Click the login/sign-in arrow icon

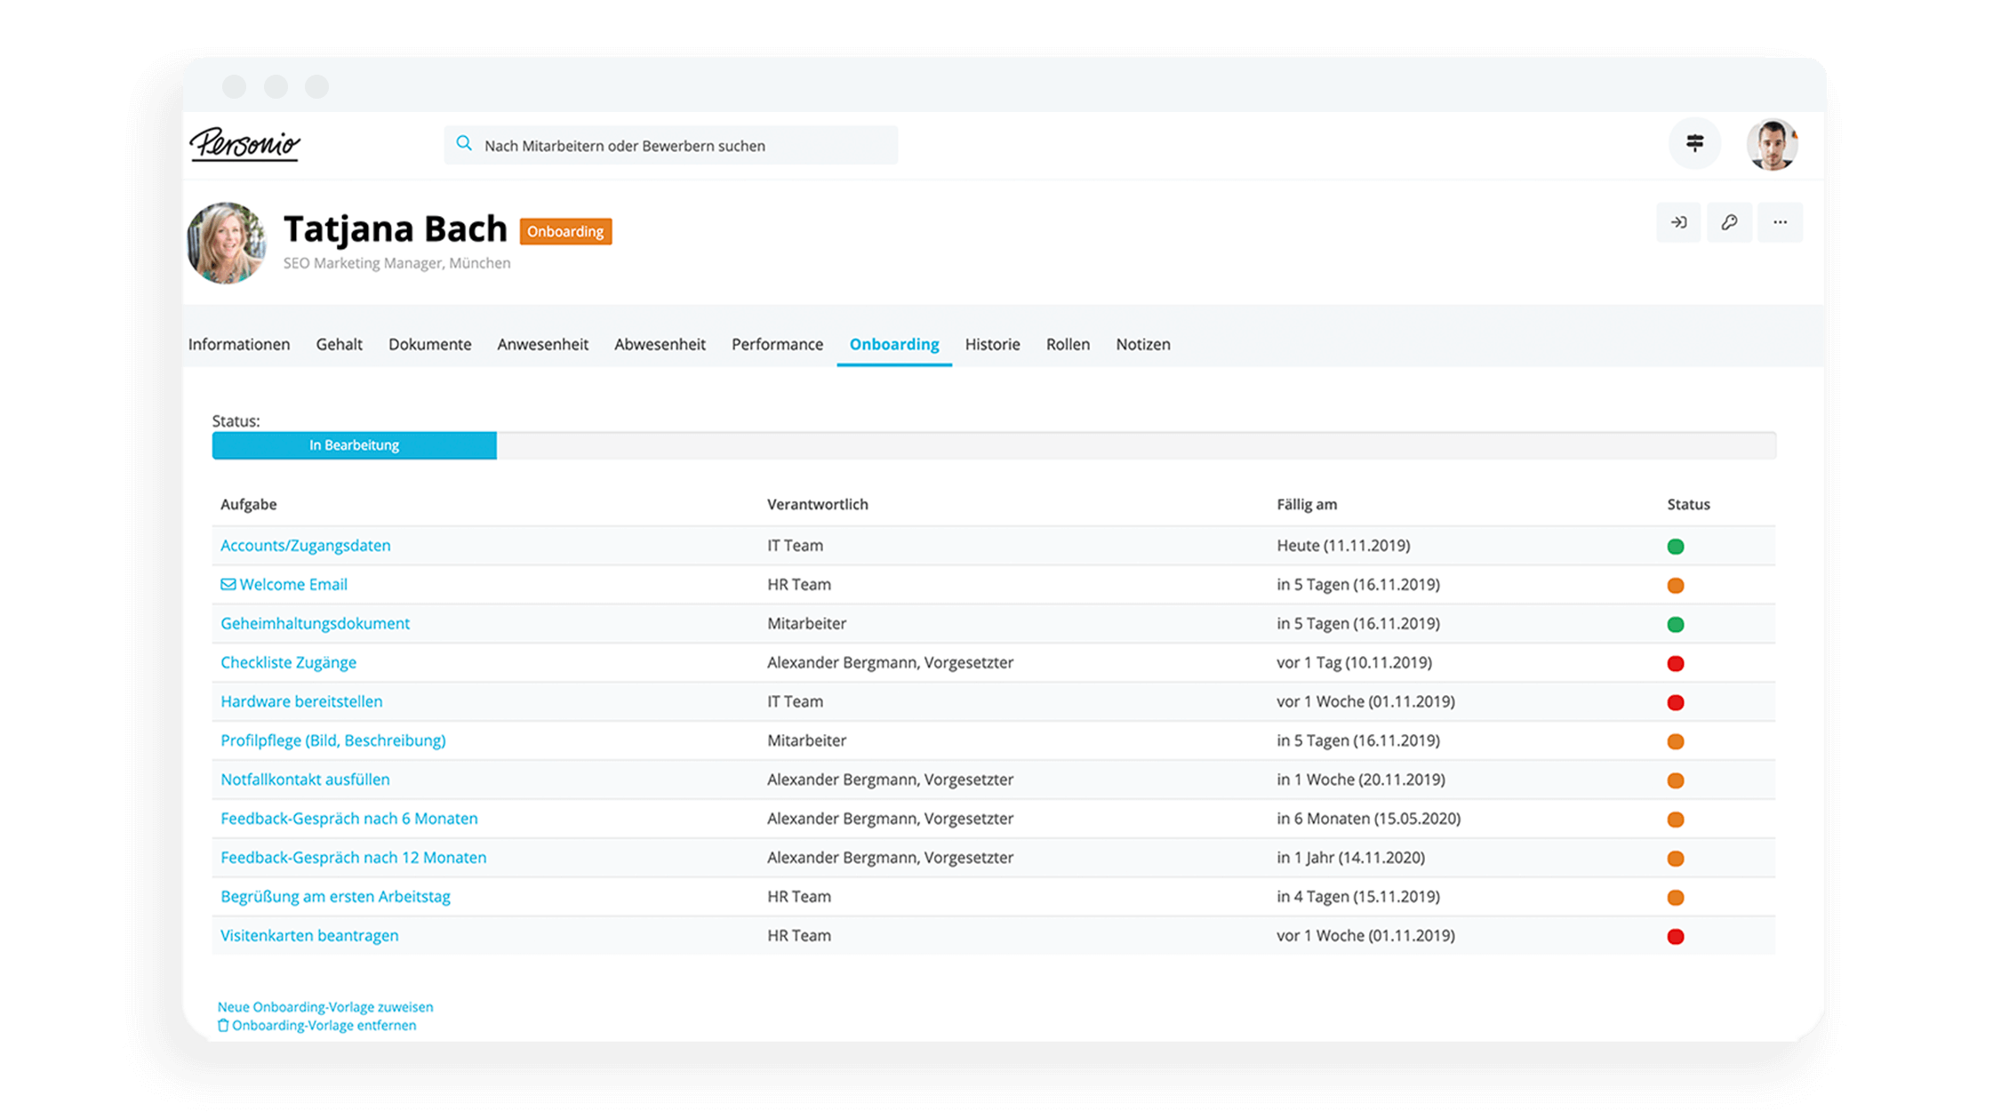[x=1678, y=222]
